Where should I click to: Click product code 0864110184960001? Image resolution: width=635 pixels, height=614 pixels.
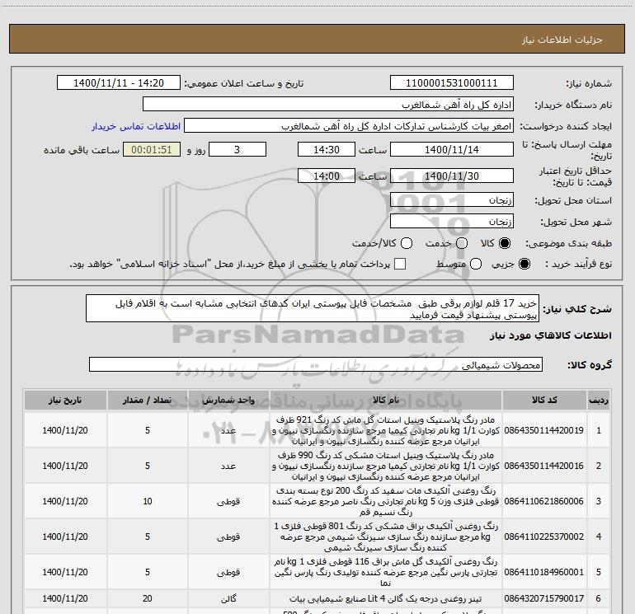pyautogui.click(x=544, y=572)
